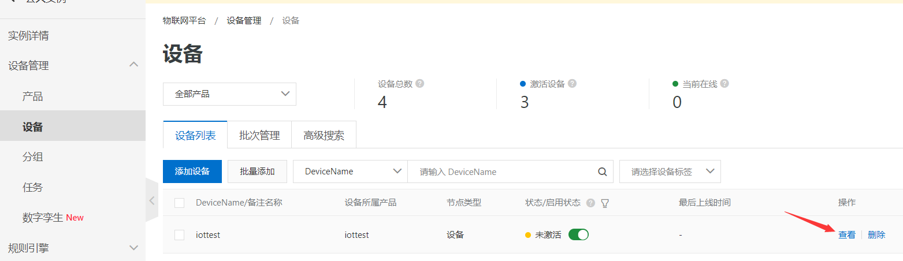The image size is (903, 261).
Task: Click the search magnifier icon in DeviceName field
Action: tap(602, 171)
